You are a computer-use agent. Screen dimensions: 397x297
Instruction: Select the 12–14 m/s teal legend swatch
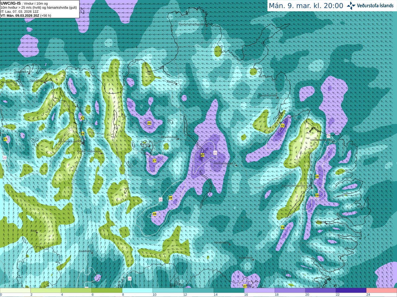click(198, 290)
